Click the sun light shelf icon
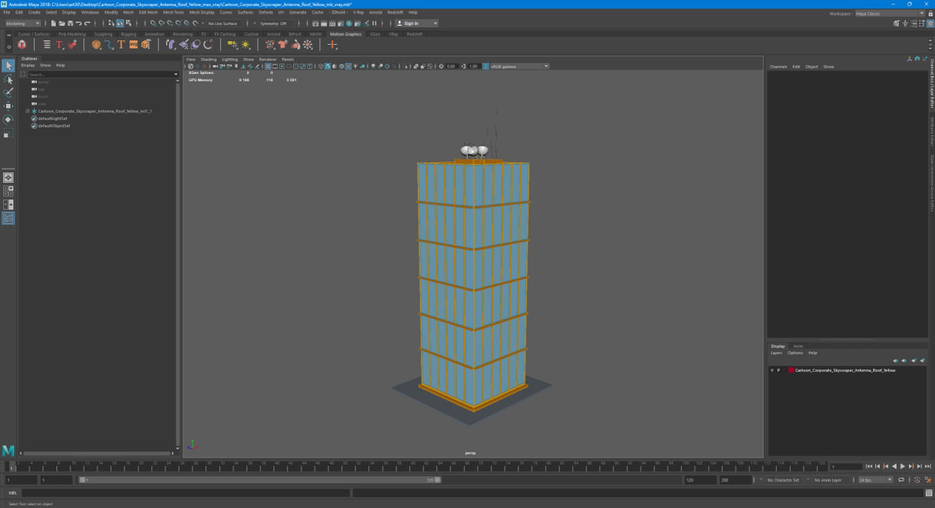The width and height of the screenshot is (935, 508). (246, 45)
